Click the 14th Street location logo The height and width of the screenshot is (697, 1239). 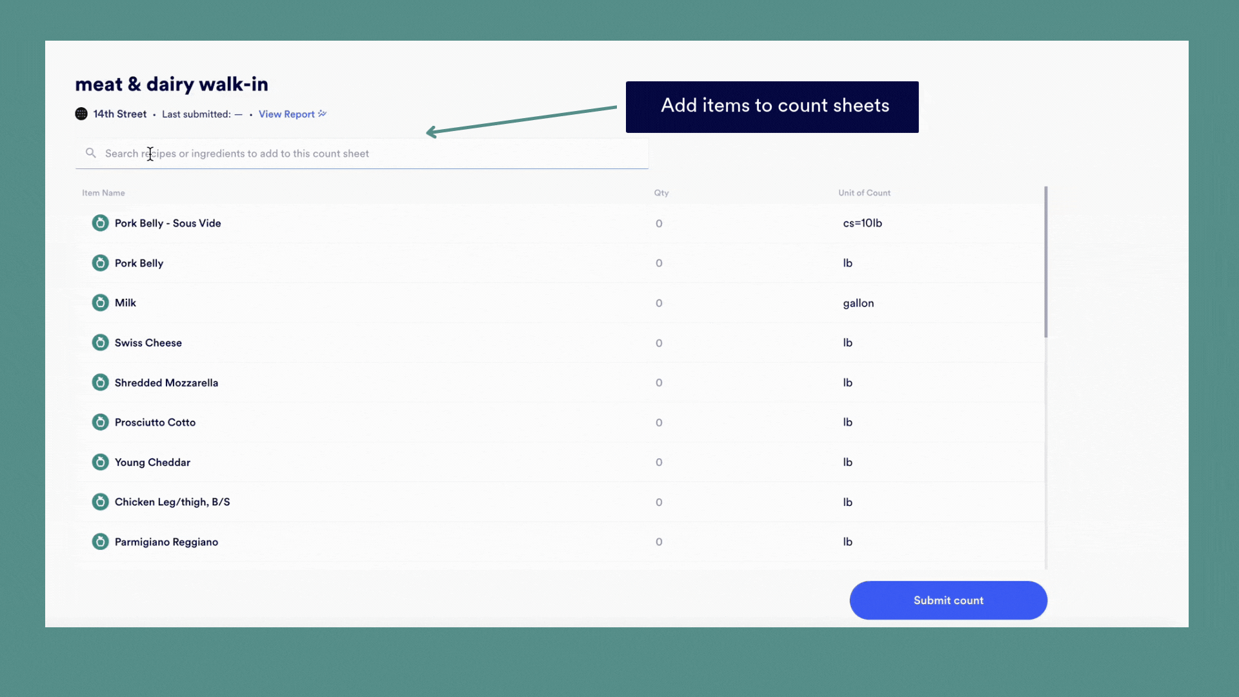click(81, 114)
